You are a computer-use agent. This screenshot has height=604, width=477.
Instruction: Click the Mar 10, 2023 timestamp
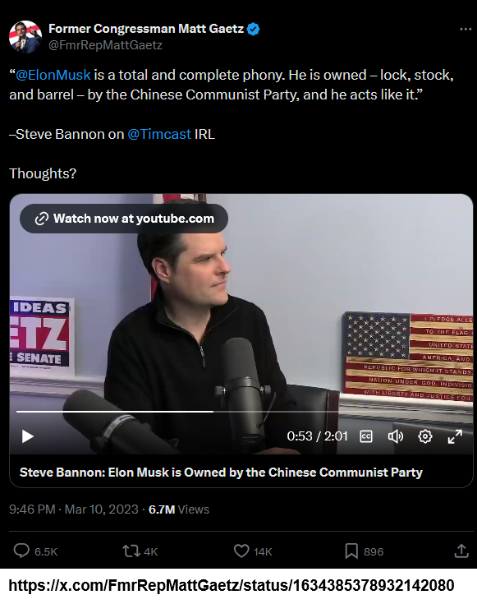(101, 509)
